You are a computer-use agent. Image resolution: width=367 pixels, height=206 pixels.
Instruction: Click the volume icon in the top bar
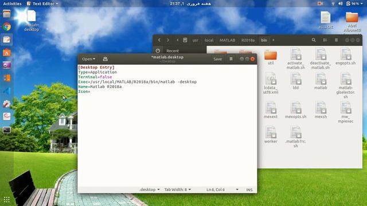coord(340,3)
